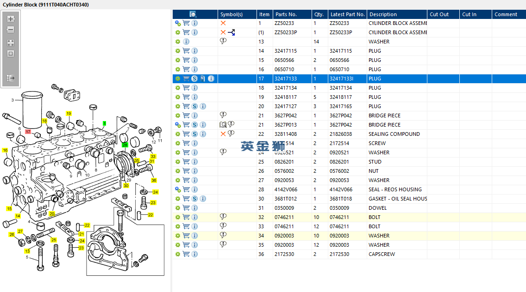The height and width of the screenshot is (292, 526).
Task: Sort by the Latest Part No. column header
Action: (x=348, y=14)
